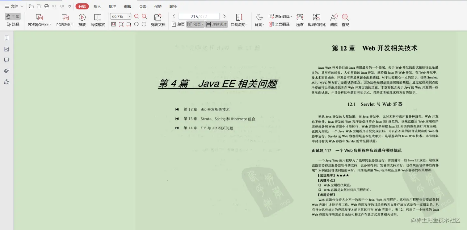
Task: Open the 压缩 compression tool
Action: tap(300, 20)
